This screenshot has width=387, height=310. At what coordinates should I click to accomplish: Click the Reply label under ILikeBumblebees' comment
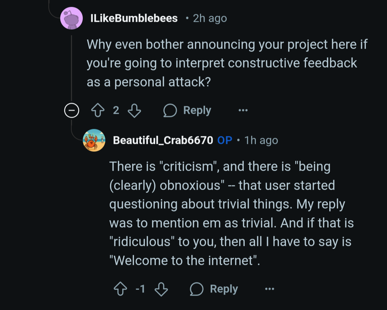point(197,110)
